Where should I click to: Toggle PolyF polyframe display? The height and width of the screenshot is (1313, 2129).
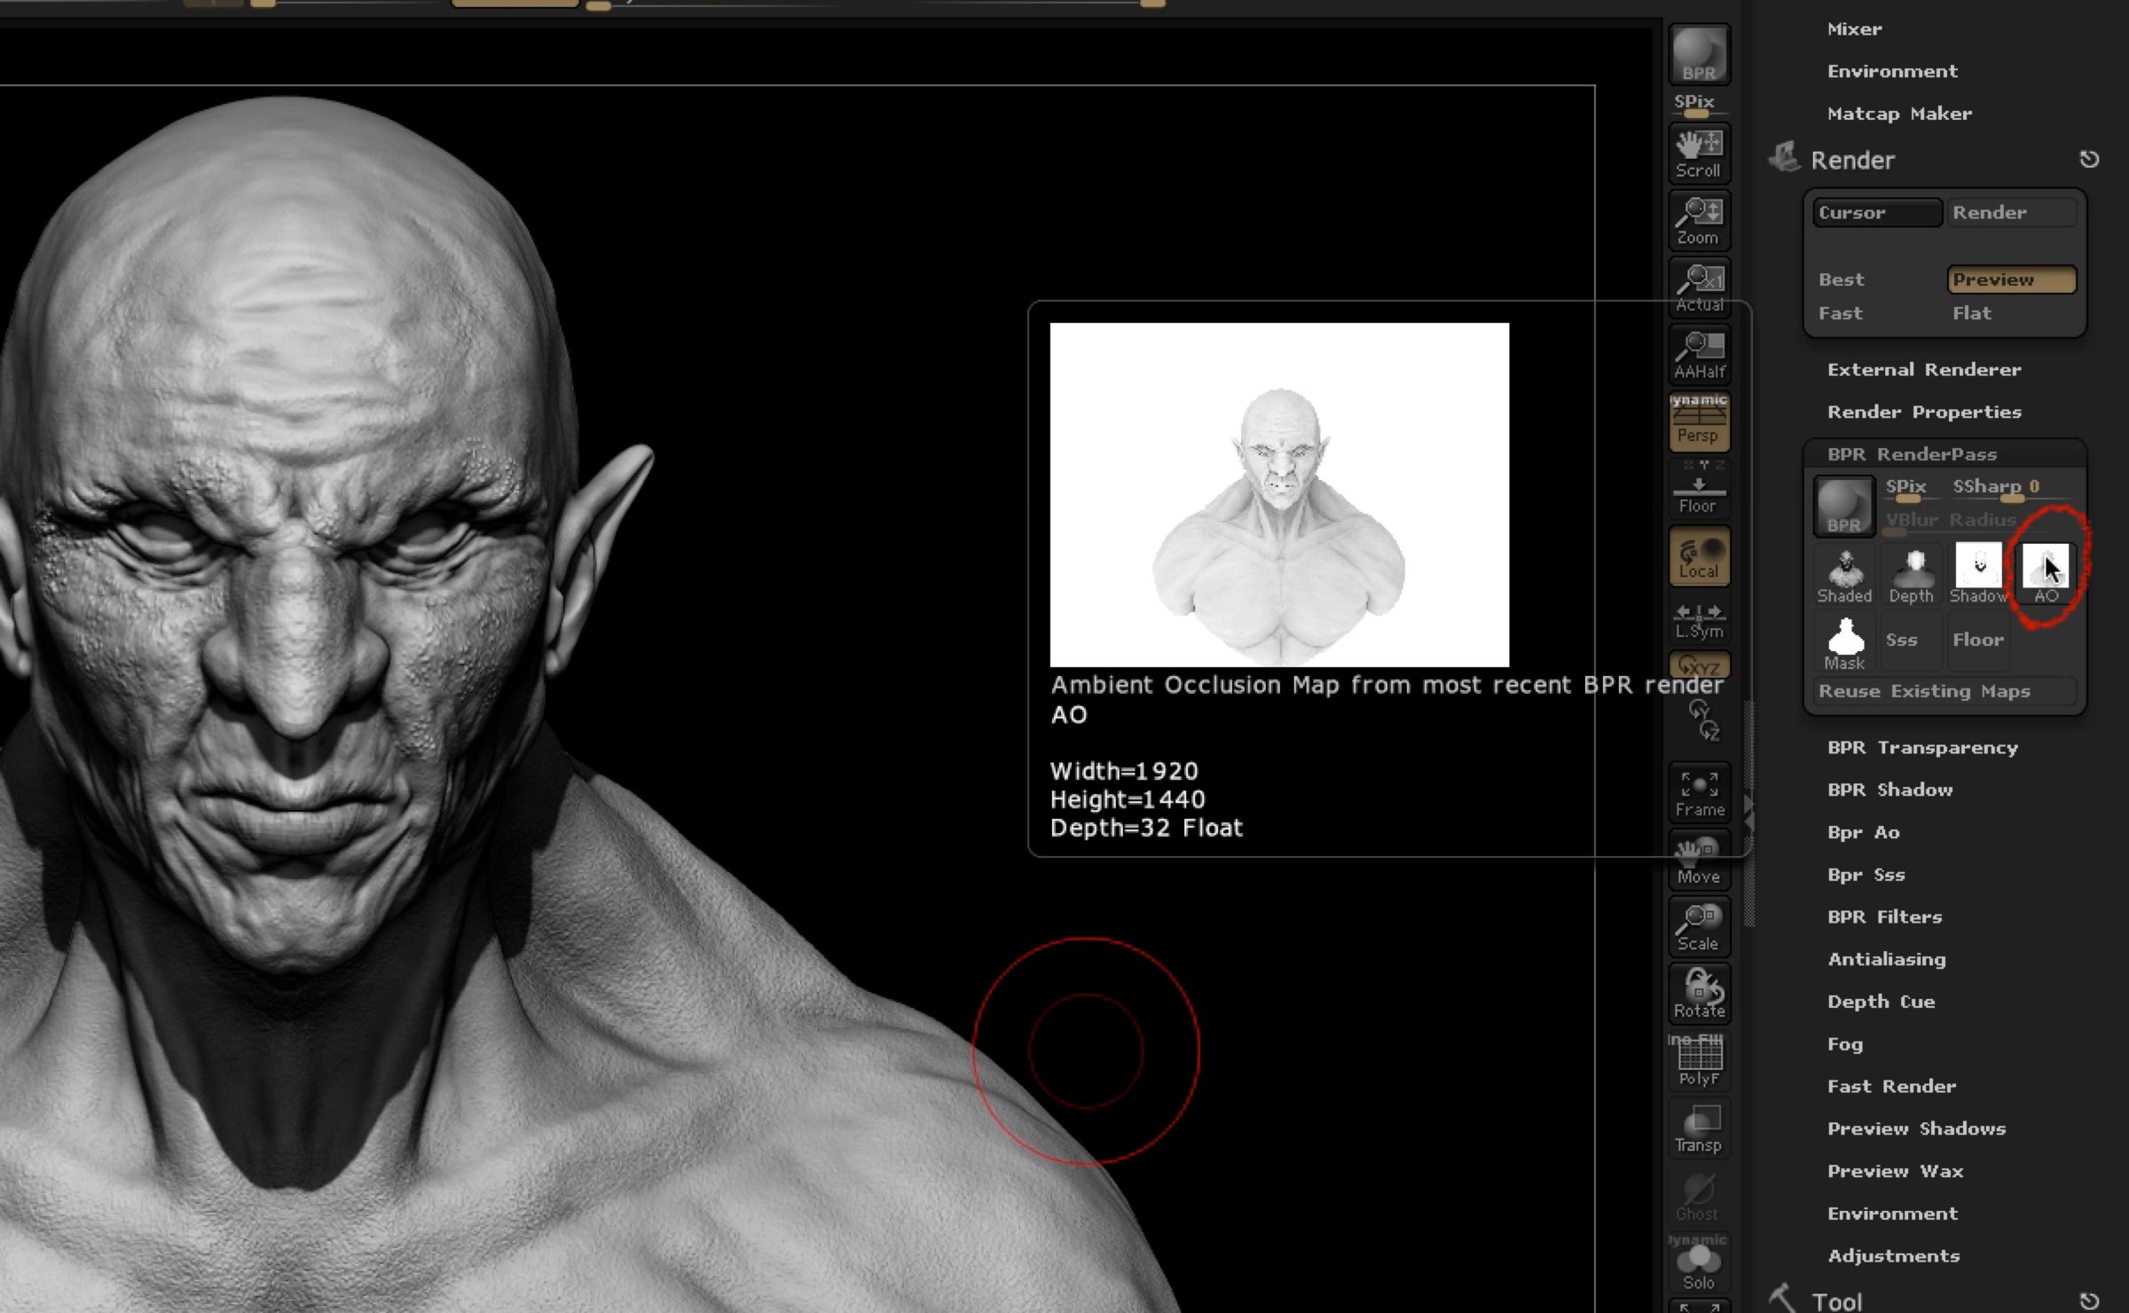click(1699, 1061)
